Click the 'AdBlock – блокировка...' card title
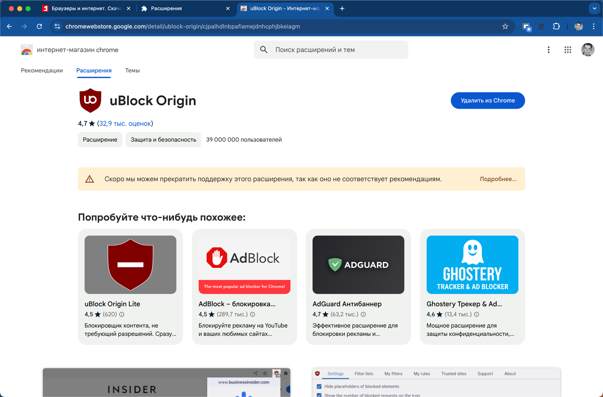The image size is (603, 397). [237, 304]
